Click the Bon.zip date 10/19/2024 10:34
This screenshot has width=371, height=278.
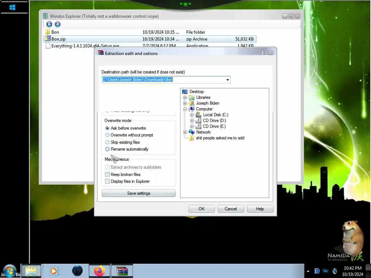pyautogui.click(x=161, y=39)
